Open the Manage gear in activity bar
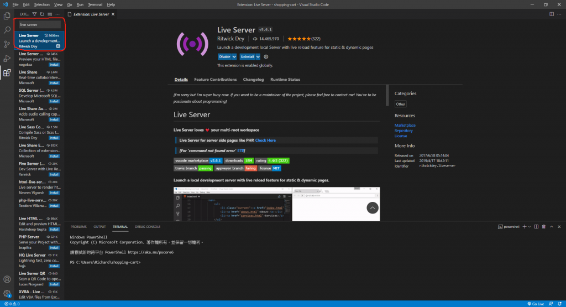 (x=7, y=293)
